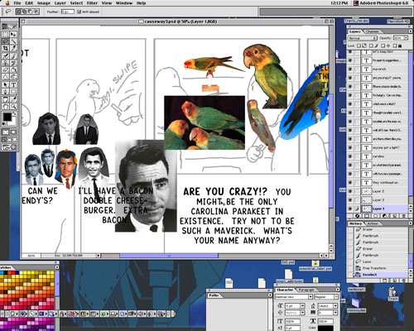Select the Dodge tool

click(13, 77)
